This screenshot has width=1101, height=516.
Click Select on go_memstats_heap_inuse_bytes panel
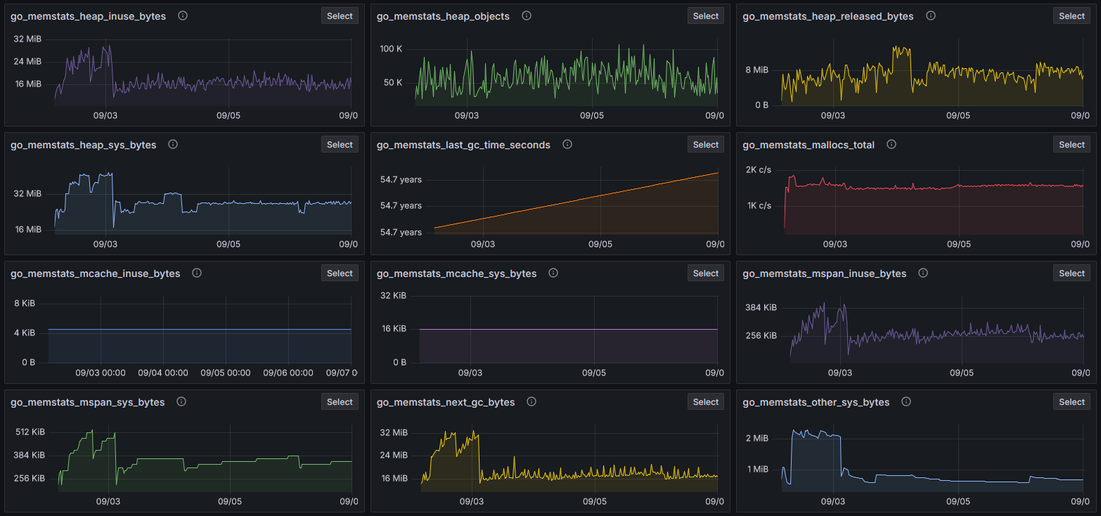click(x=340, y=15)
